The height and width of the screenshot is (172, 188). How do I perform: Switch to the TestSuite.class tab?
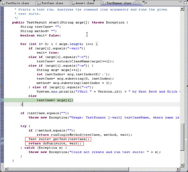[x=15, y=3]
